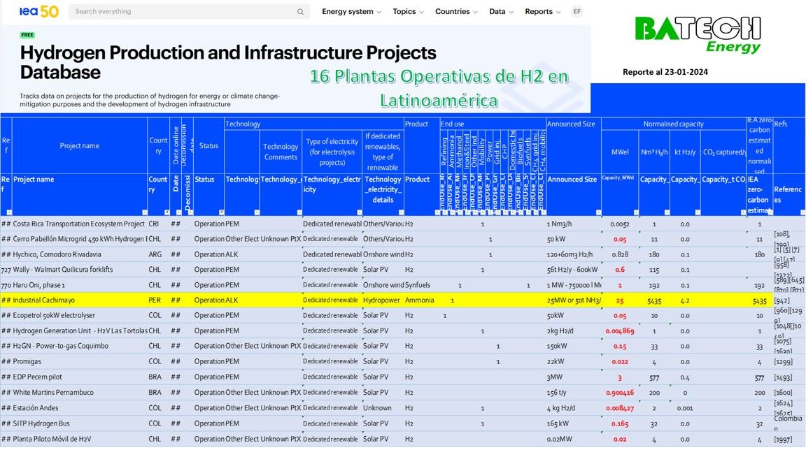
Task: Select the 'Hydropower' cell
Action: (383, 300)
